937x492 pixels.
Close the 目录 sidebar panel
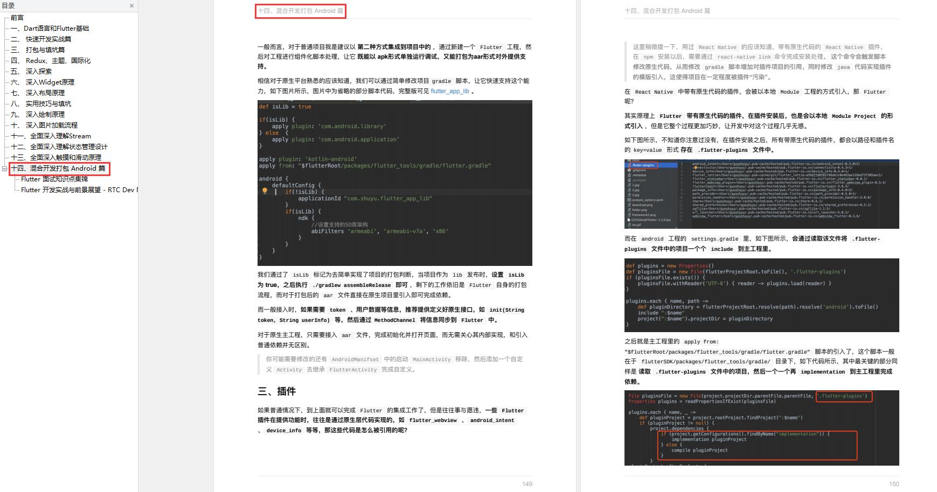tap(131, 5)
